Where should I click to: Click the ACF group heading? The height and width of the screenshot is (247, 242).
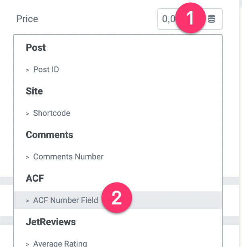pyautogui.click(x=35, y=178)
